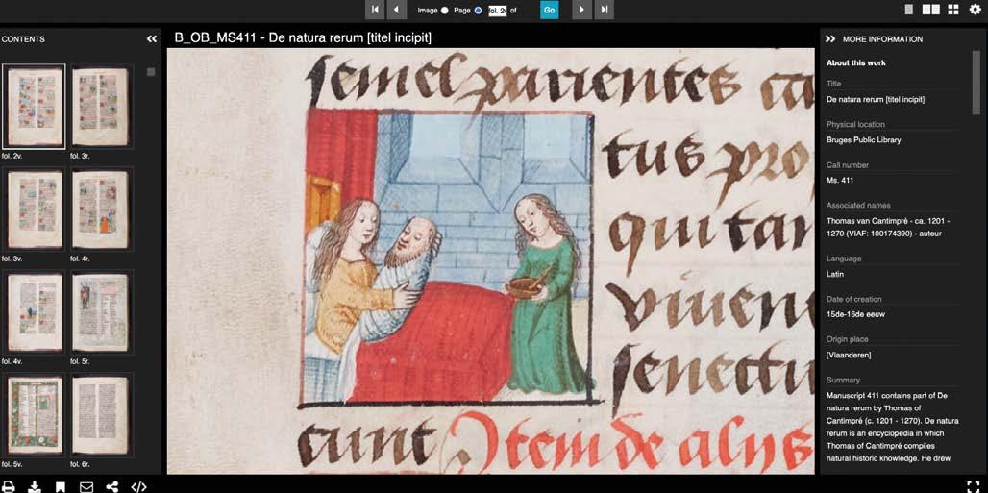The height and width of the screenshot is (493, 988).
Task: Open the settings gear
Action: (975, 10)
